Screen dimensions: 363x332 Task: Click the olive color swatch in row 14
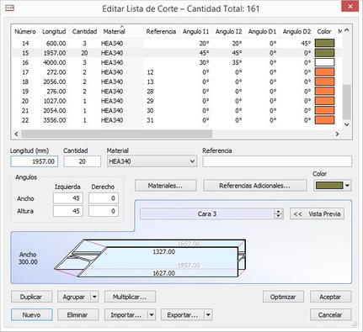(x=324, y=43)
